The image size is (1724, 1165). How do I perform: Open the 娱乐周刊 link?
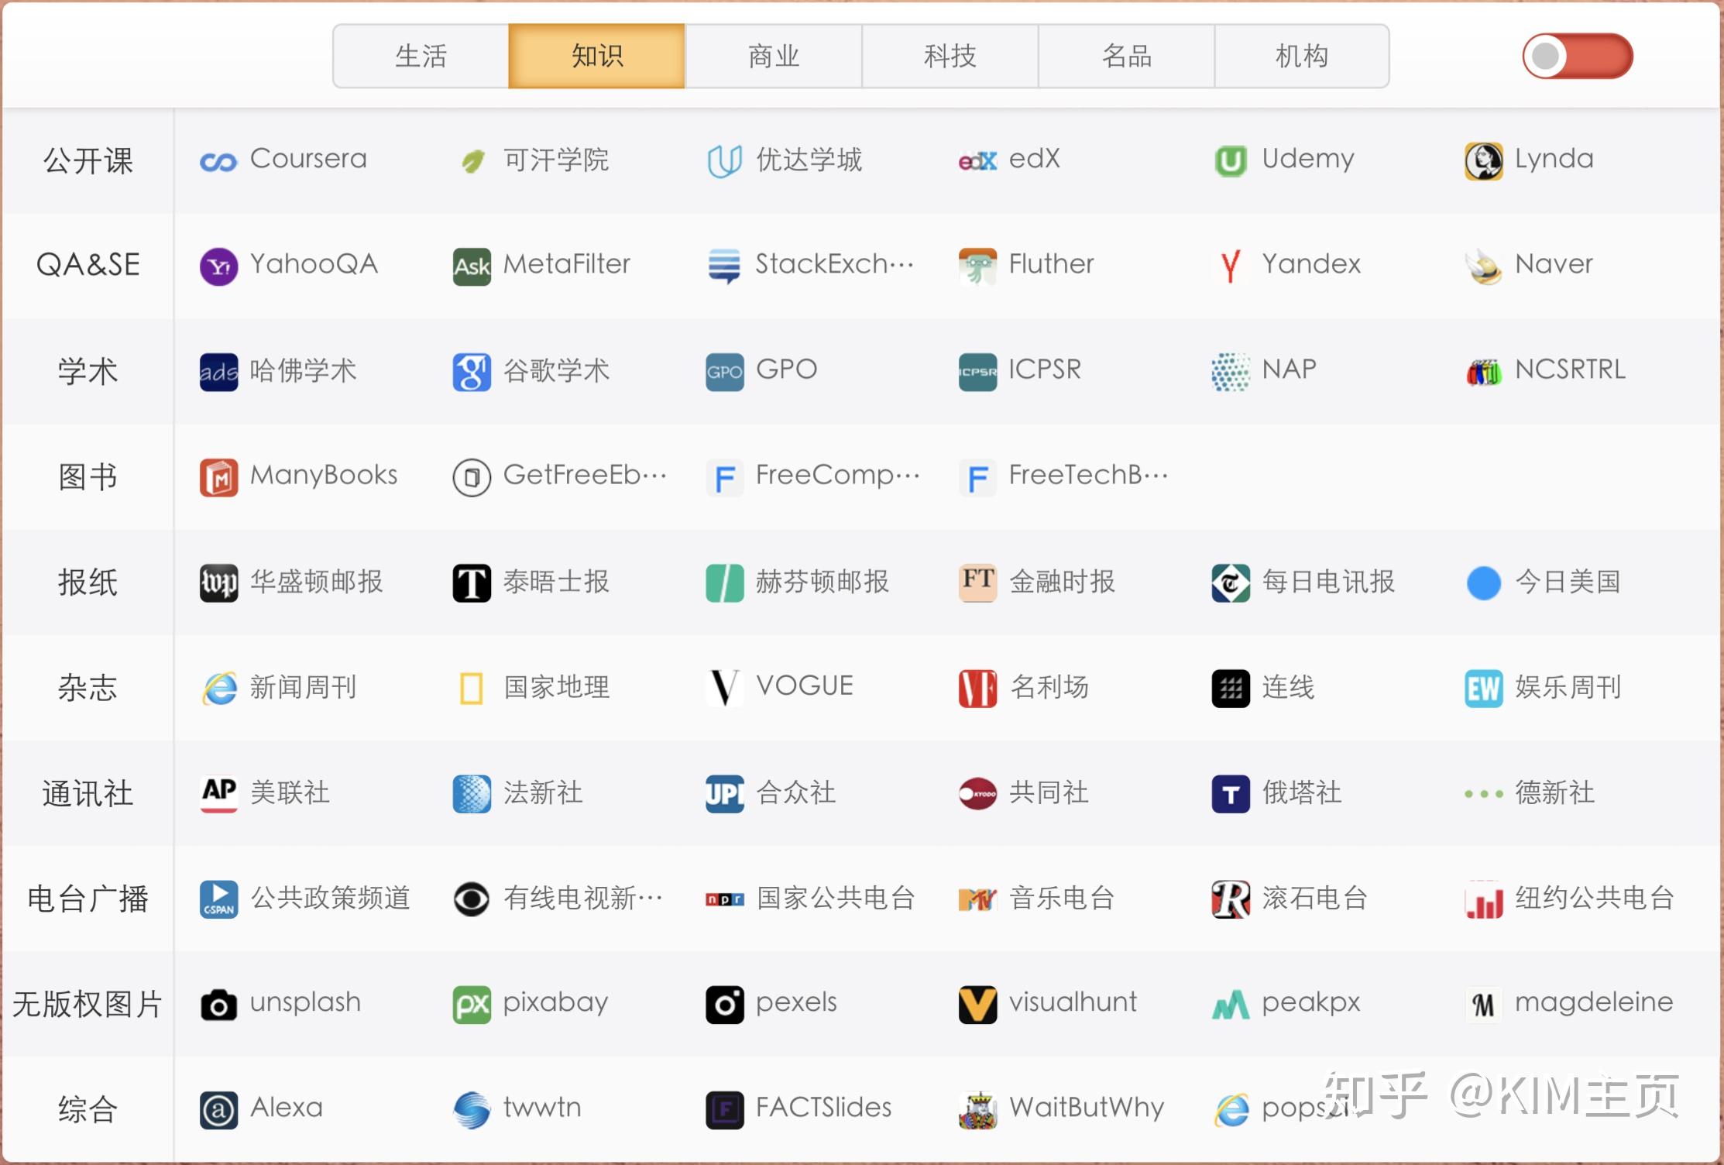pyautogui.click(x=1544, y=688)
